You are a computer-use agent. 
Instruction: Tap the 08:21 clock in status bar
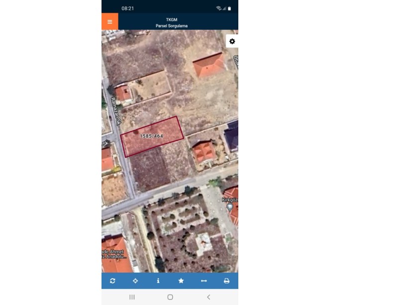(127, 8)
